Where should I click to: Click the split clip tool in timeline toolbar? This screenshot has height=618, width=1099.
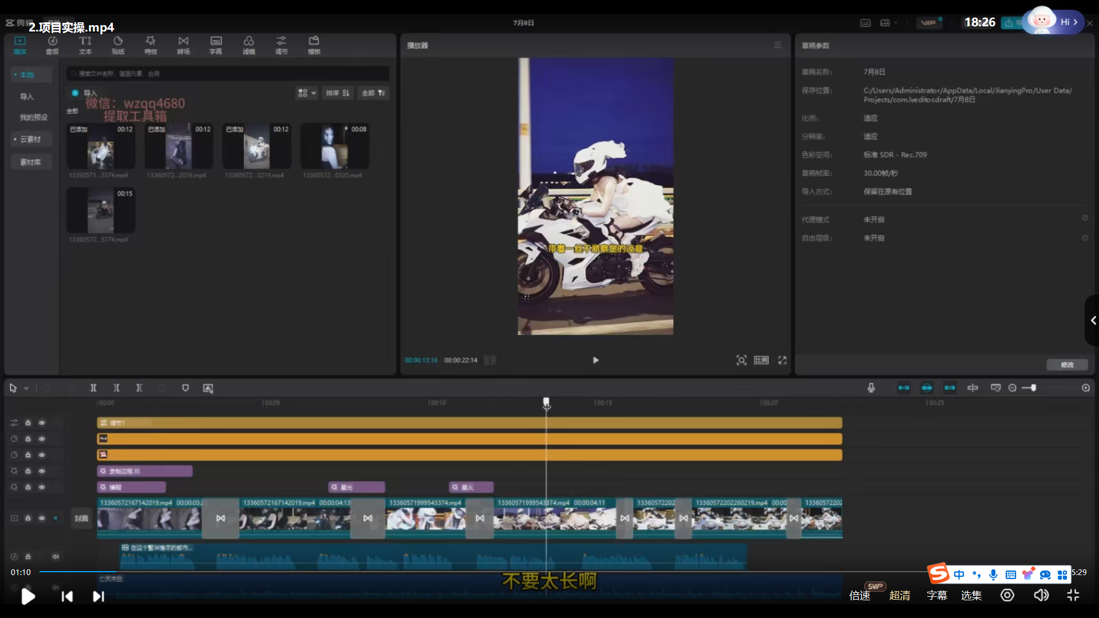tap(93, 388)
